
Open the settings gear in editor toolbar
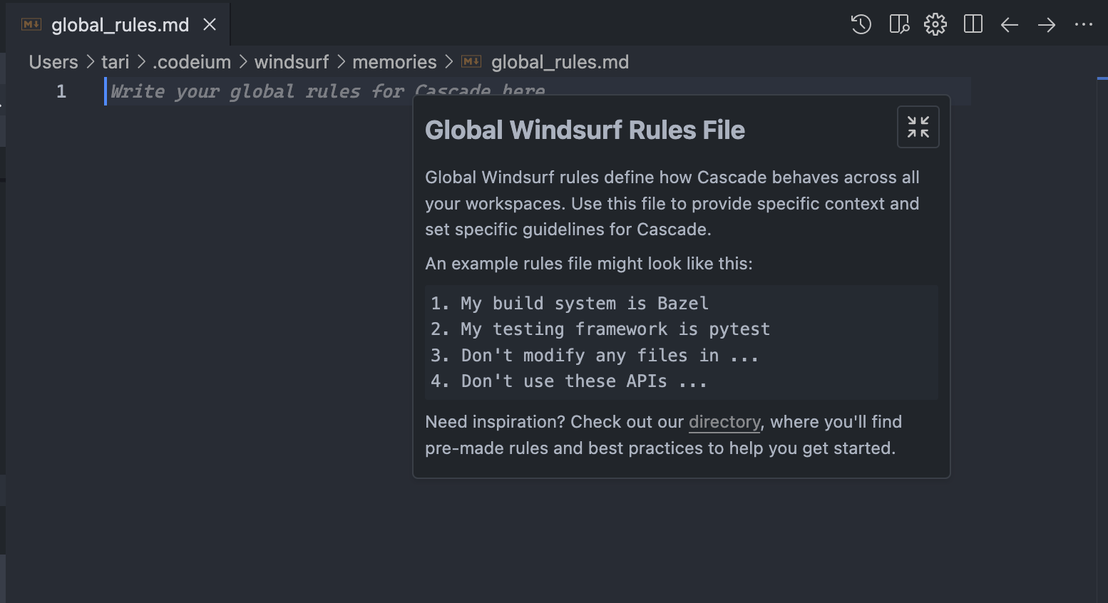[x=935, y=24]
